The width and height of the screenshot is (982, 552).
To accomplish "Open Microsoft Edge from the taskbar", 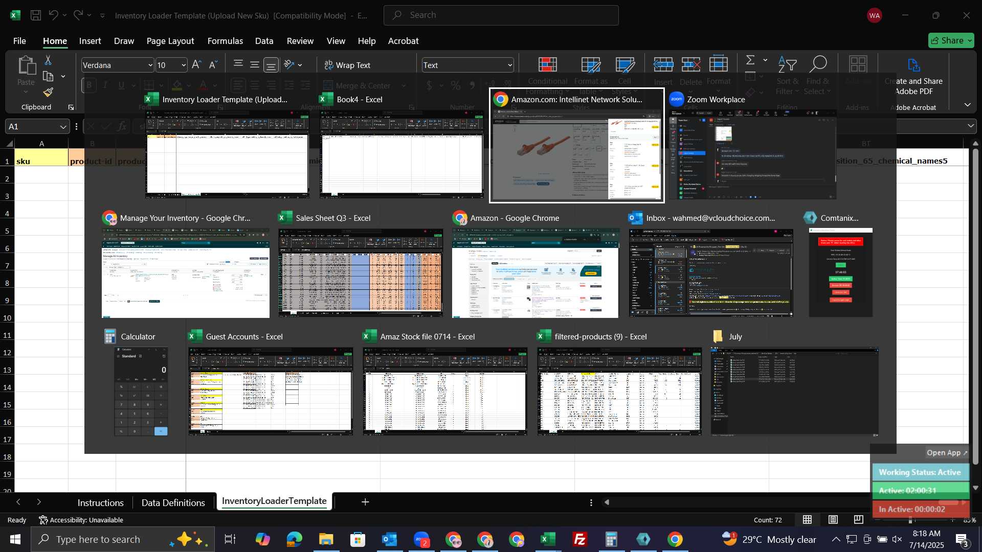I will [x=294, y=539].
